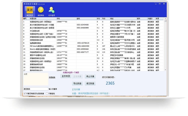188x116 pixels.
Task: Select row 4 汝亿美容会所
Action: (93, 31)
